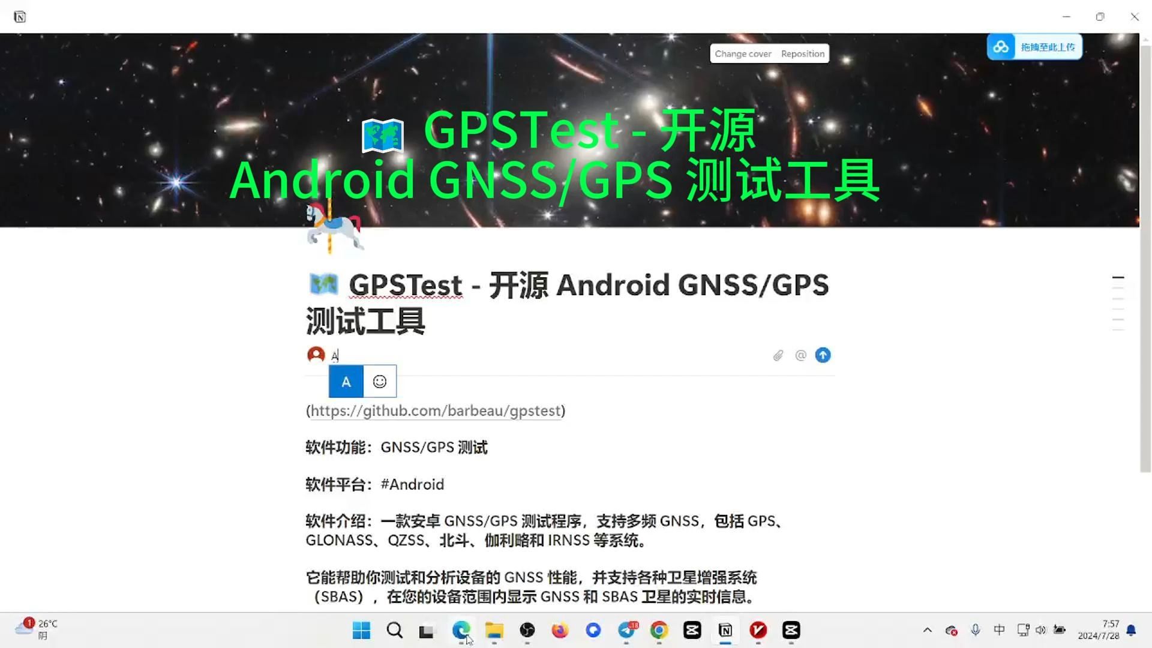Send comment with blue arrow button
The image size is (1152, 648).
(x=823, y=355)
